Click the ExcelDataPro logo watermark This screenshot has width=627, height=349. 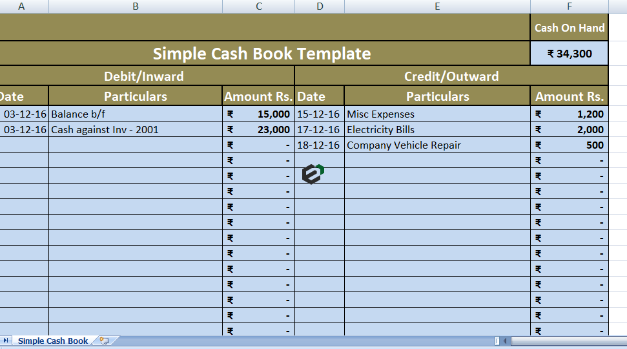tap(313, 174)
